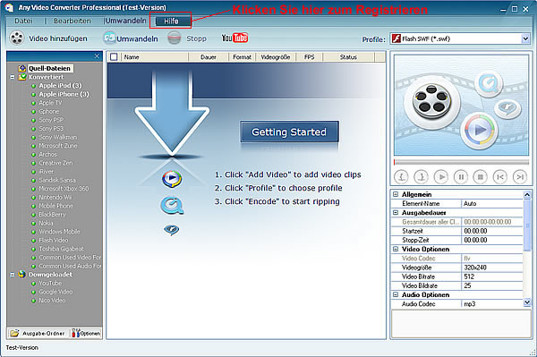The height and width of the screenshot is (357, 537).
Task: Click the set end marker playback button
Action: [x=422, y=177]
